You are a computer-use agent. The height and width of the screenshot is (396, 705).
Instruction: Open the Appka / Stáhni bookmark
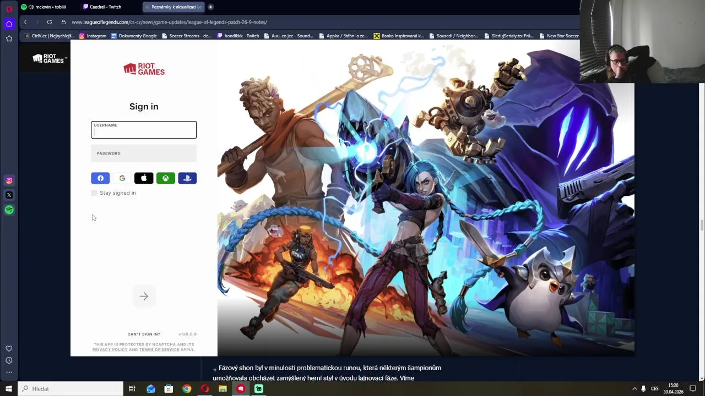tap(343, 36)
